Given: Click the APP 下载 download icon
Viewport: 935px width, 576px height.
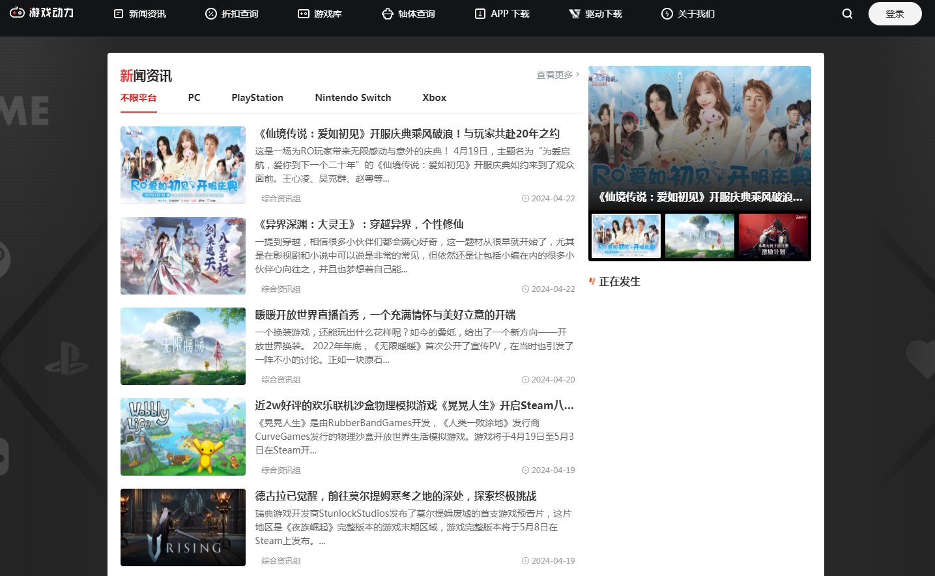Looking at the screenshot, I should coord(480,14).
